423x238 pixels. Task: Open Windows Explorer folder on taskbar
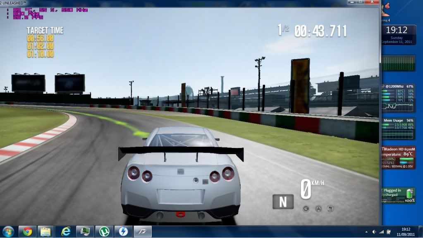pos(45,231)
